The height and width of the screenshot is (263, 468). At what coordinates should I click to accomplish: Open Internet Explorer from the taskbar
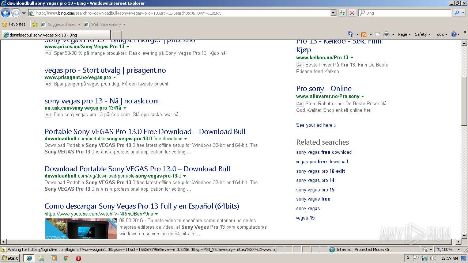coord(29,258)
